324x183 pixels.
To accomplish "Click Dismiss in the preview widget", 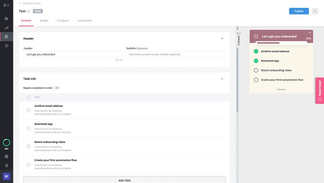I will coord(281,89).
